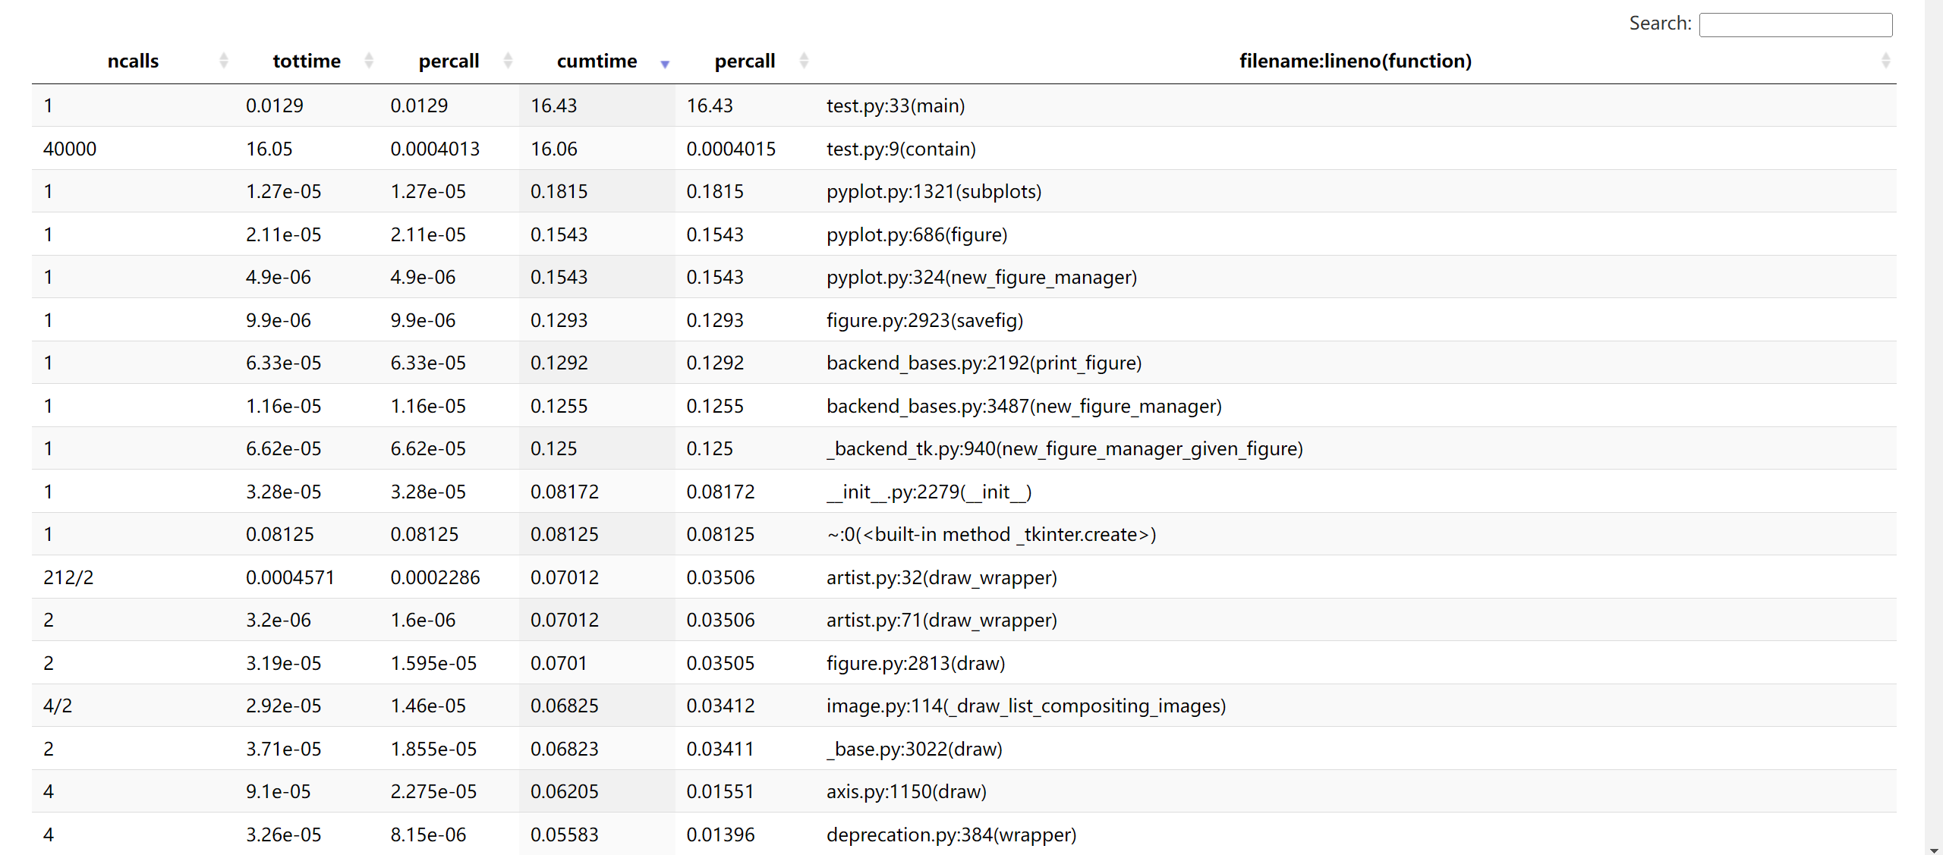The height and width of the screenshot is (855, 1943).
Task: Sort by filename:lineno(function) header text
Action: (x=1355, y=61)
